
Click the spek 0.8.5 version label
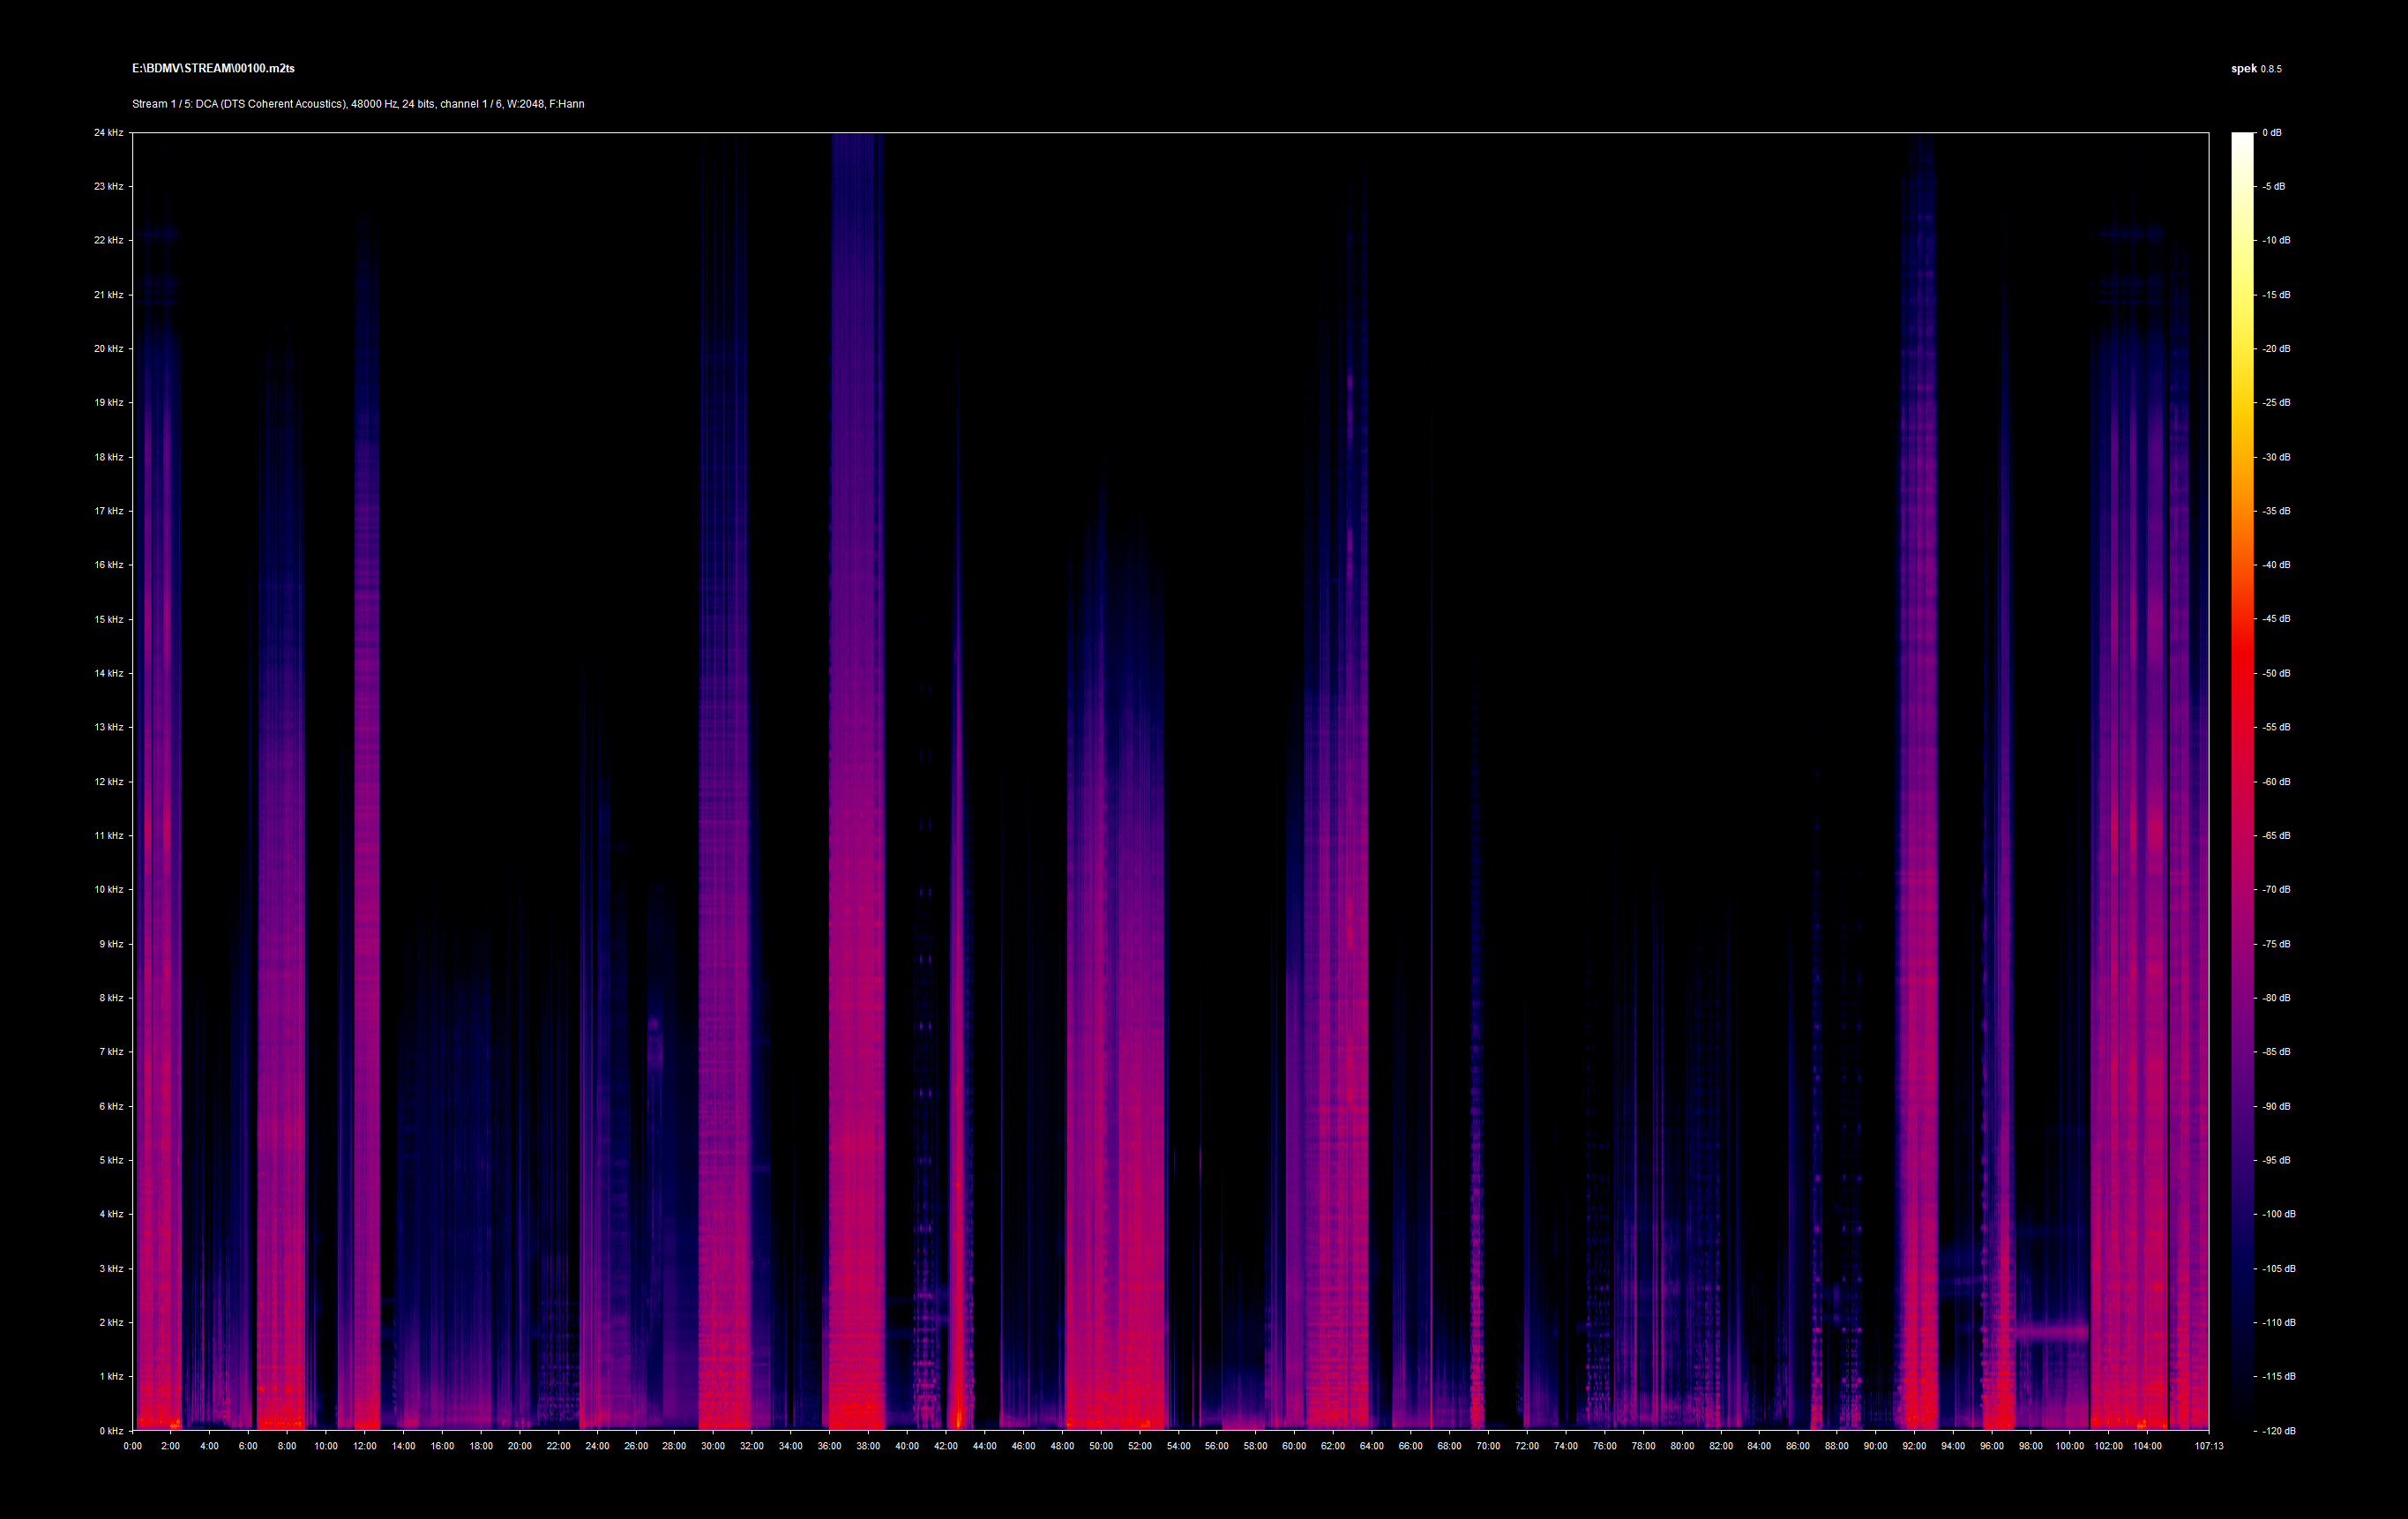pyautogui.click(x=2256, y=69)
